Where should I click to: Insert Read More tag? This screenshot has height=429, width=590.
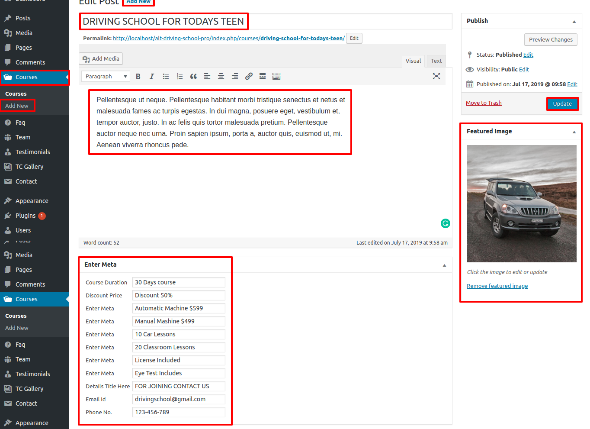[x=263, y=76]
